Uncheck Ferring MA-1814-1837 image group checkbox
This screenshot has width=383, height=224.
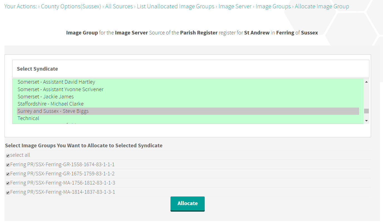(x=8, y=192)
